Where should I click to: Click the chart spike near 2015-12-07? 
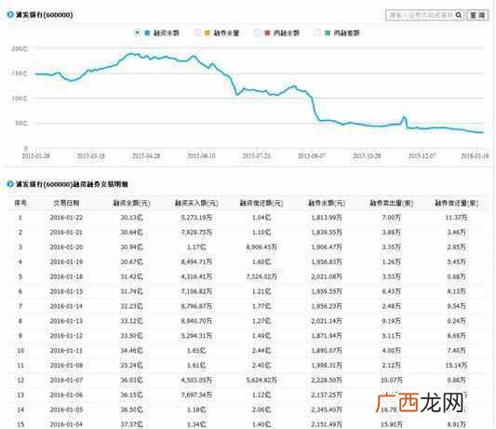click(404, 117)
